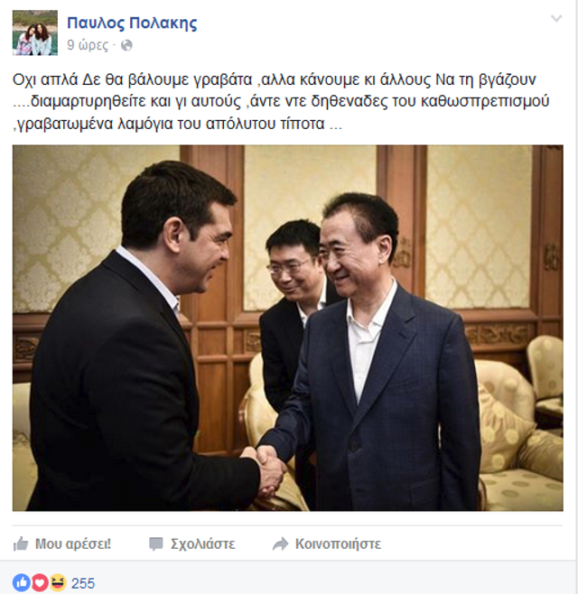The width and height of the screenshot is (578, 594).
Task: Click the share arrow icon
Action: (x=280, y=544)
